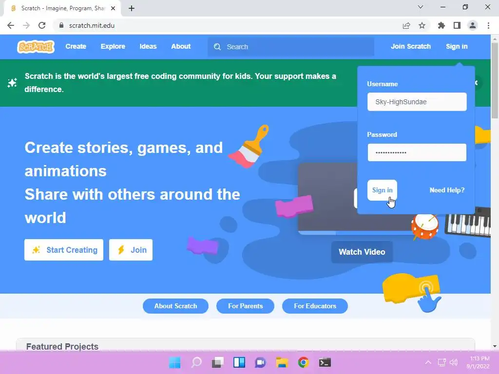Bookmark this tab with star icon
The height and width of the screenshot is (374, 499).
[x=422, y=25]
